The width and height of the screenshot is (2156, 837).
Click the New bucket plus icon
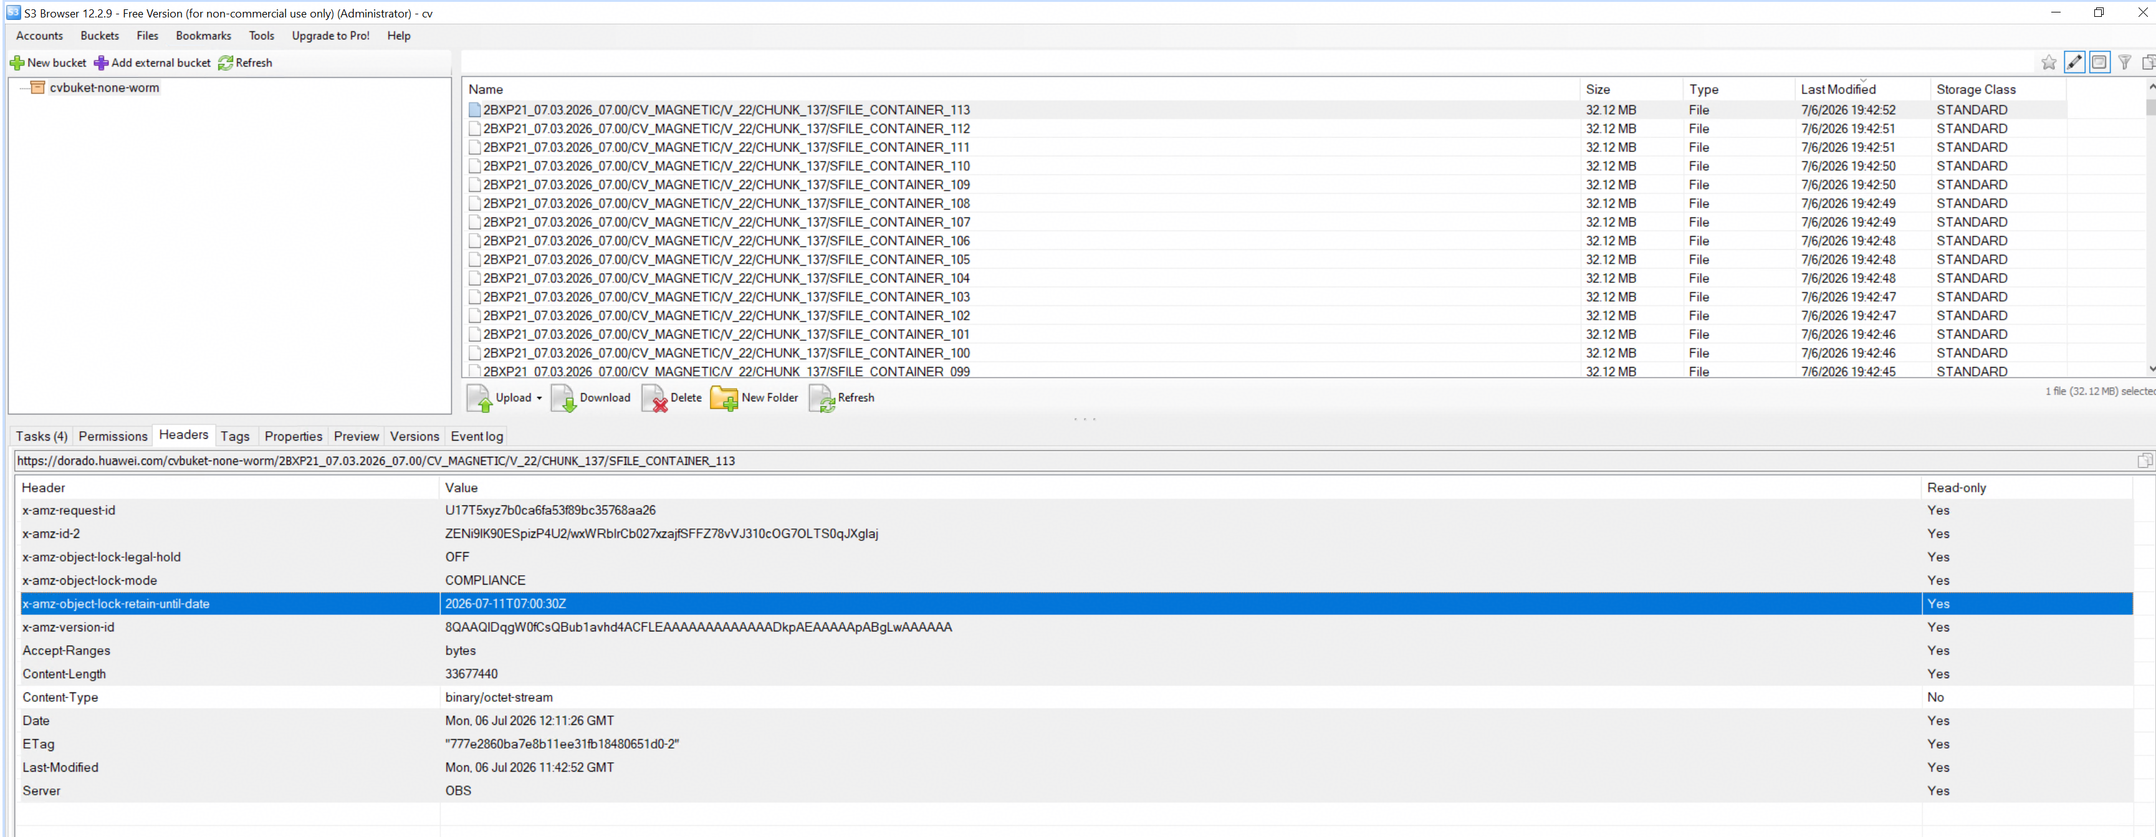click(17, 63)
